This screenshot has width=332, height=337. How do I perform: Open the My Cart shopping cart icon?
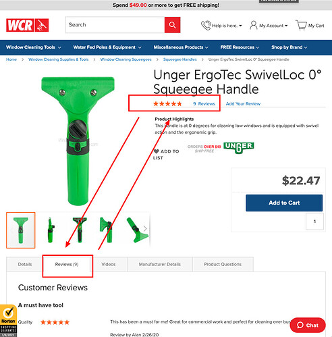coord(301,25)
